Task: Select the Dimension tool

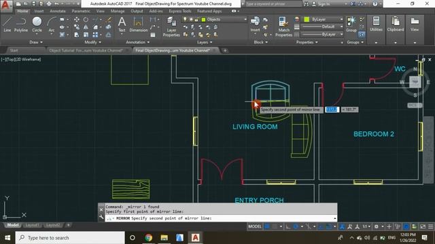Action: (x=138, y=24)
